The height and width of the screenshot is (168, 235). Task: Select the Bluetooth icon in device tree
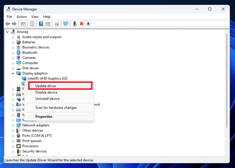[x=19, y=53]
